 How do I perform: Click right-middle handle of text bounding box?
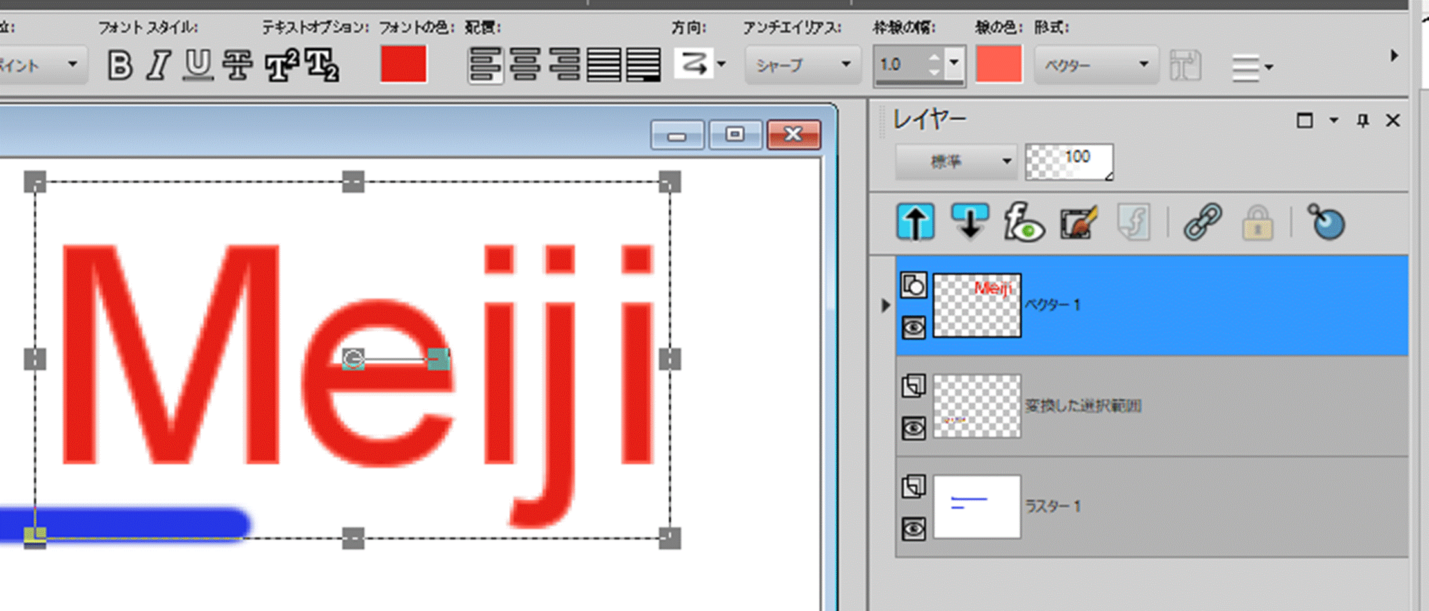click(669, 359)
